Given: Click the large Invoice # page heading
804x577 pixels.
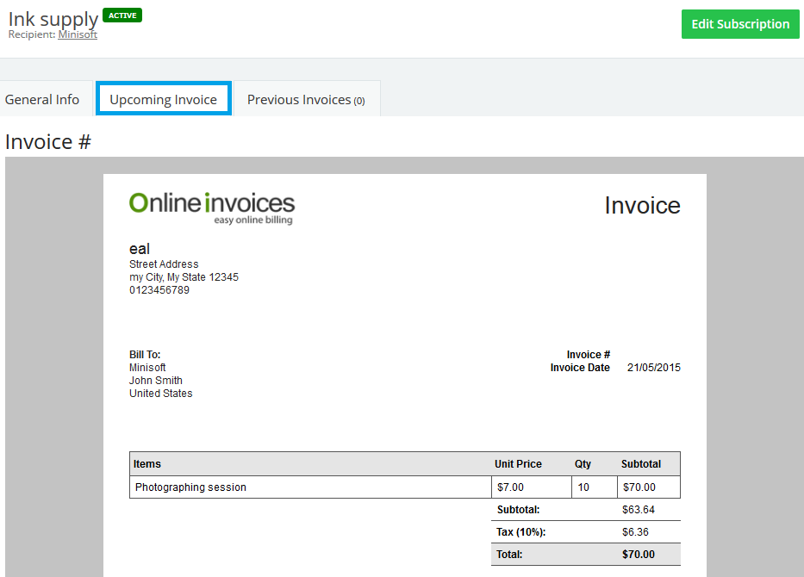Looking at the screenshot, I should click(x=48, y=142).
